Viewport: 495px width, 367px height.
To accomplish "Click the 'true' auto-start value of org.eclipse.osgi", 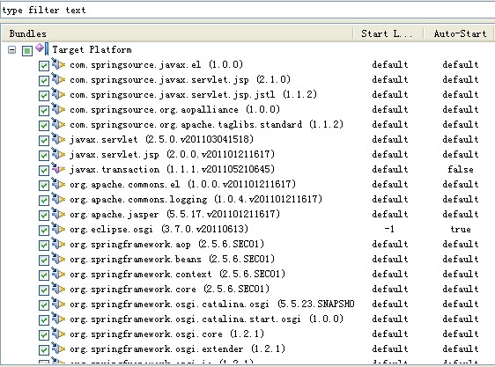I will [x=461, y=230].
